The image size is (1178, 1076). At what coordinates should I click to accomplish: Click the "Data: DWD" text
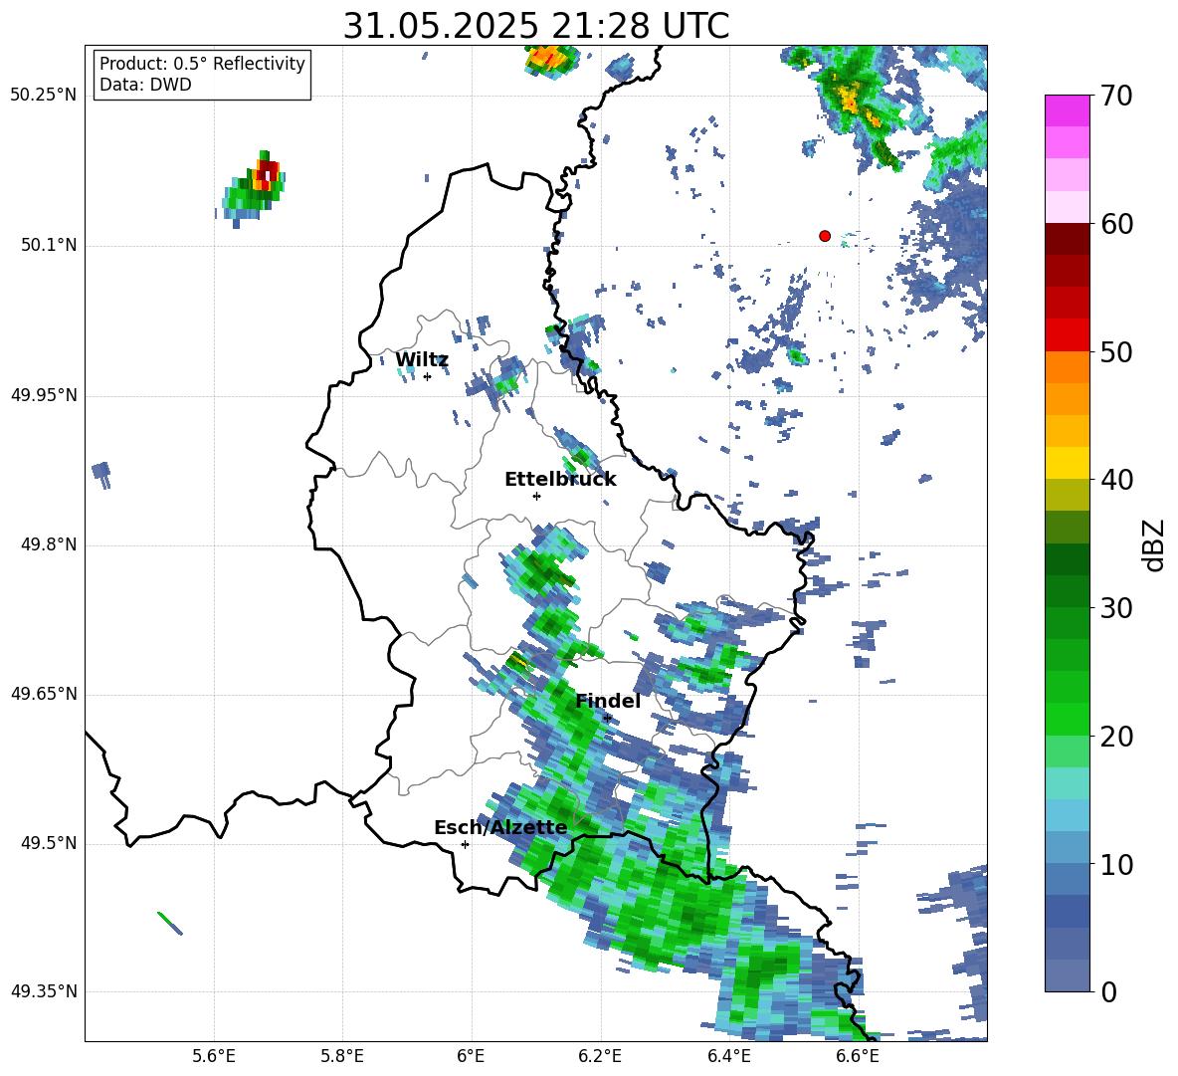click(145, 85)
